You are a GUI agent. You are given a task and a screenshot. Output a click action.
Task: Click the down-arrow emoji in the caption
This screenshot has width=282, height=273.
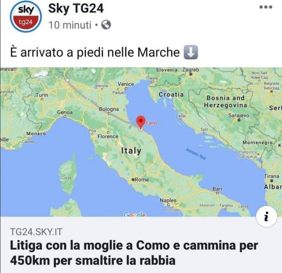click(x=191, y=52)
